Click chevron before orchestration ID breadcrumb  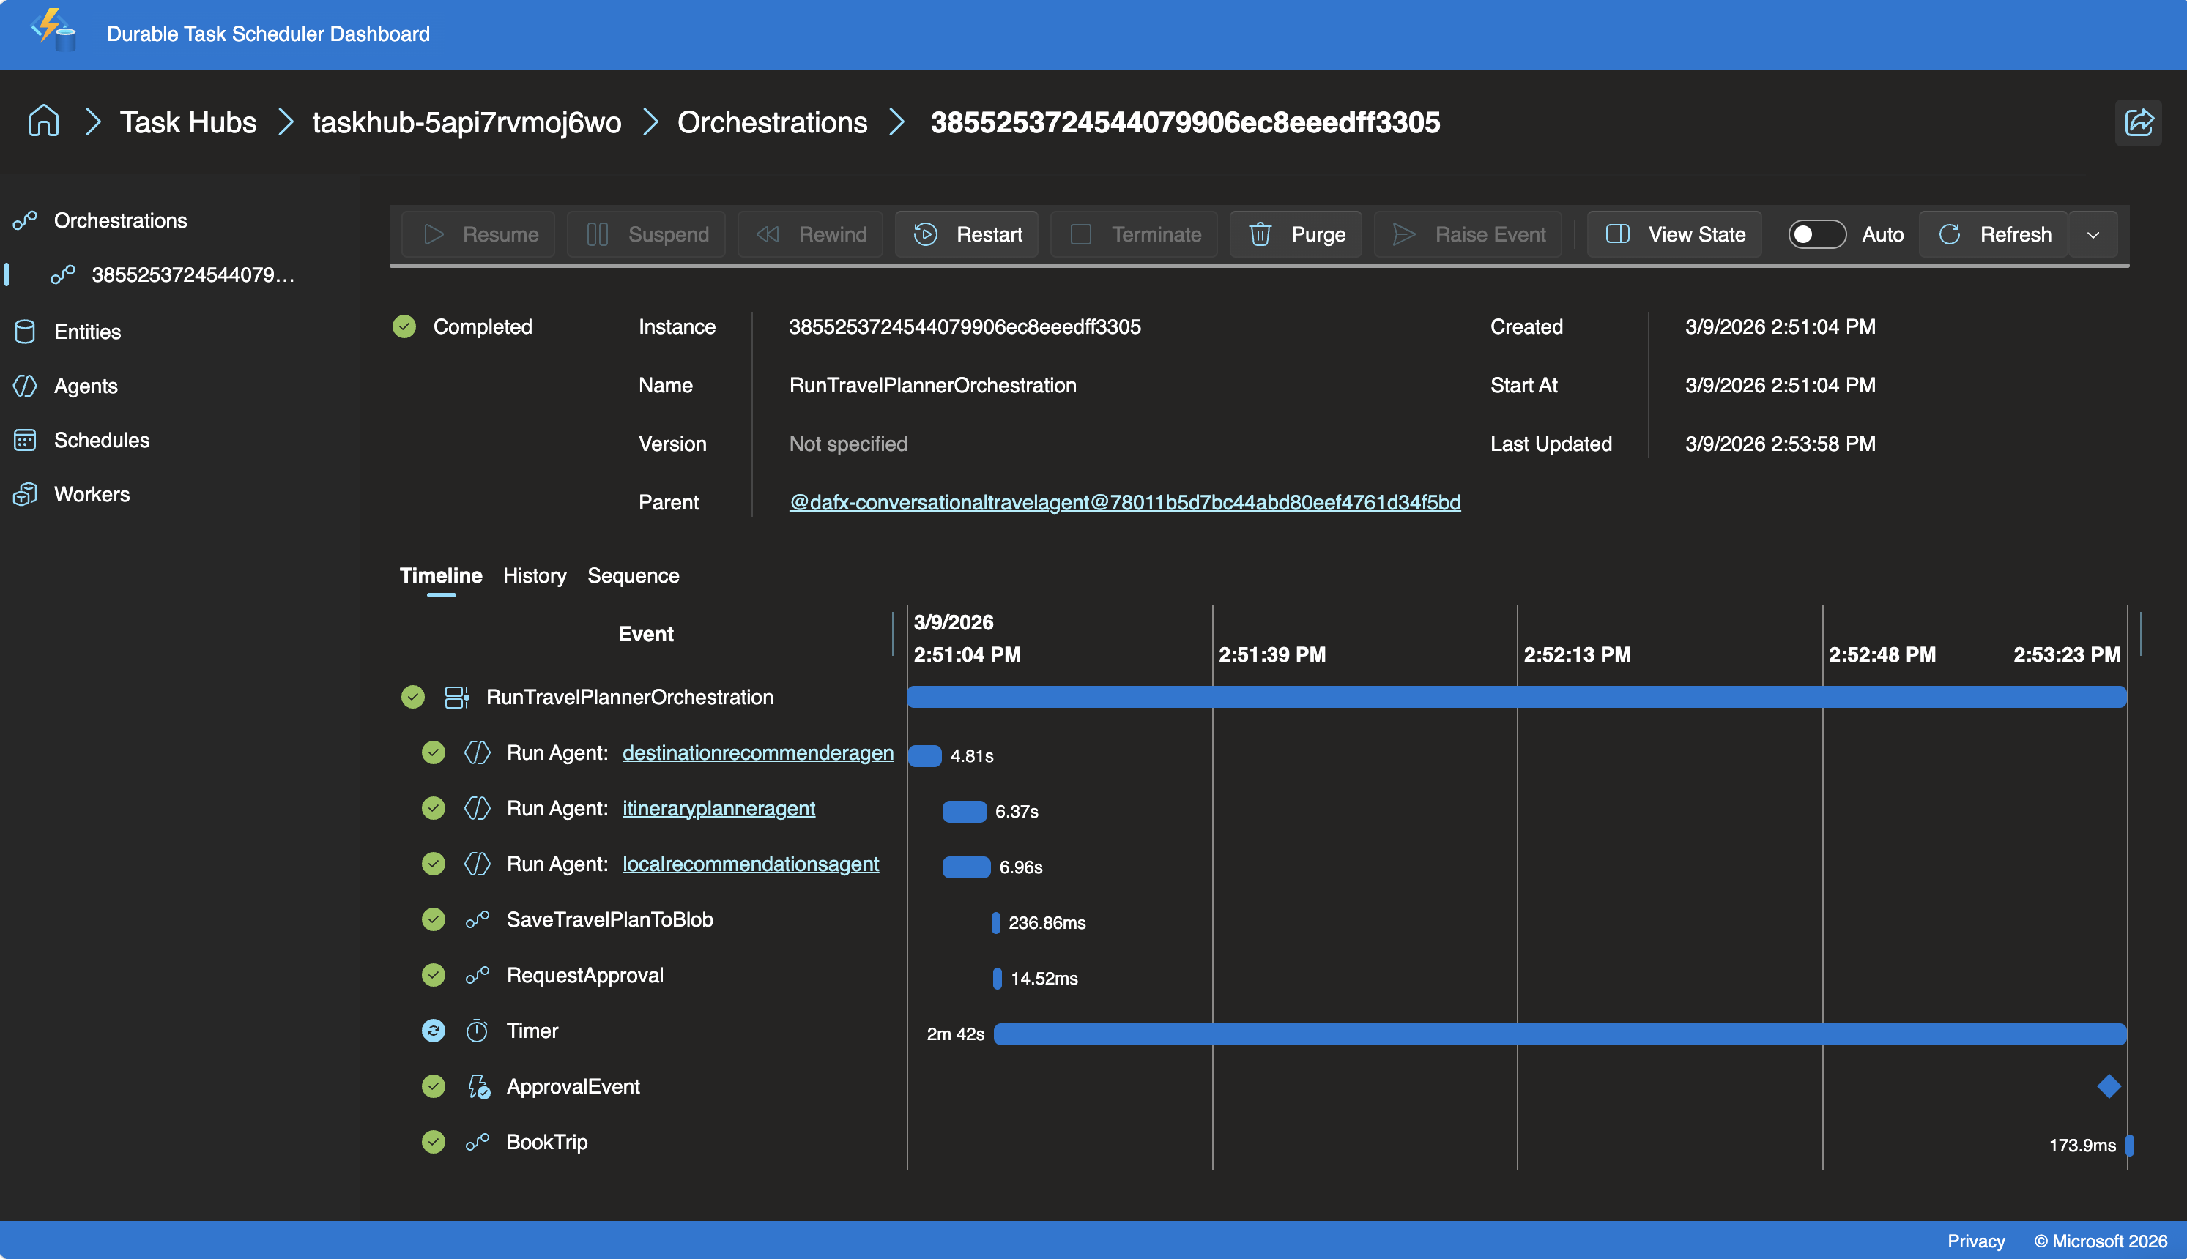[898, 122]
